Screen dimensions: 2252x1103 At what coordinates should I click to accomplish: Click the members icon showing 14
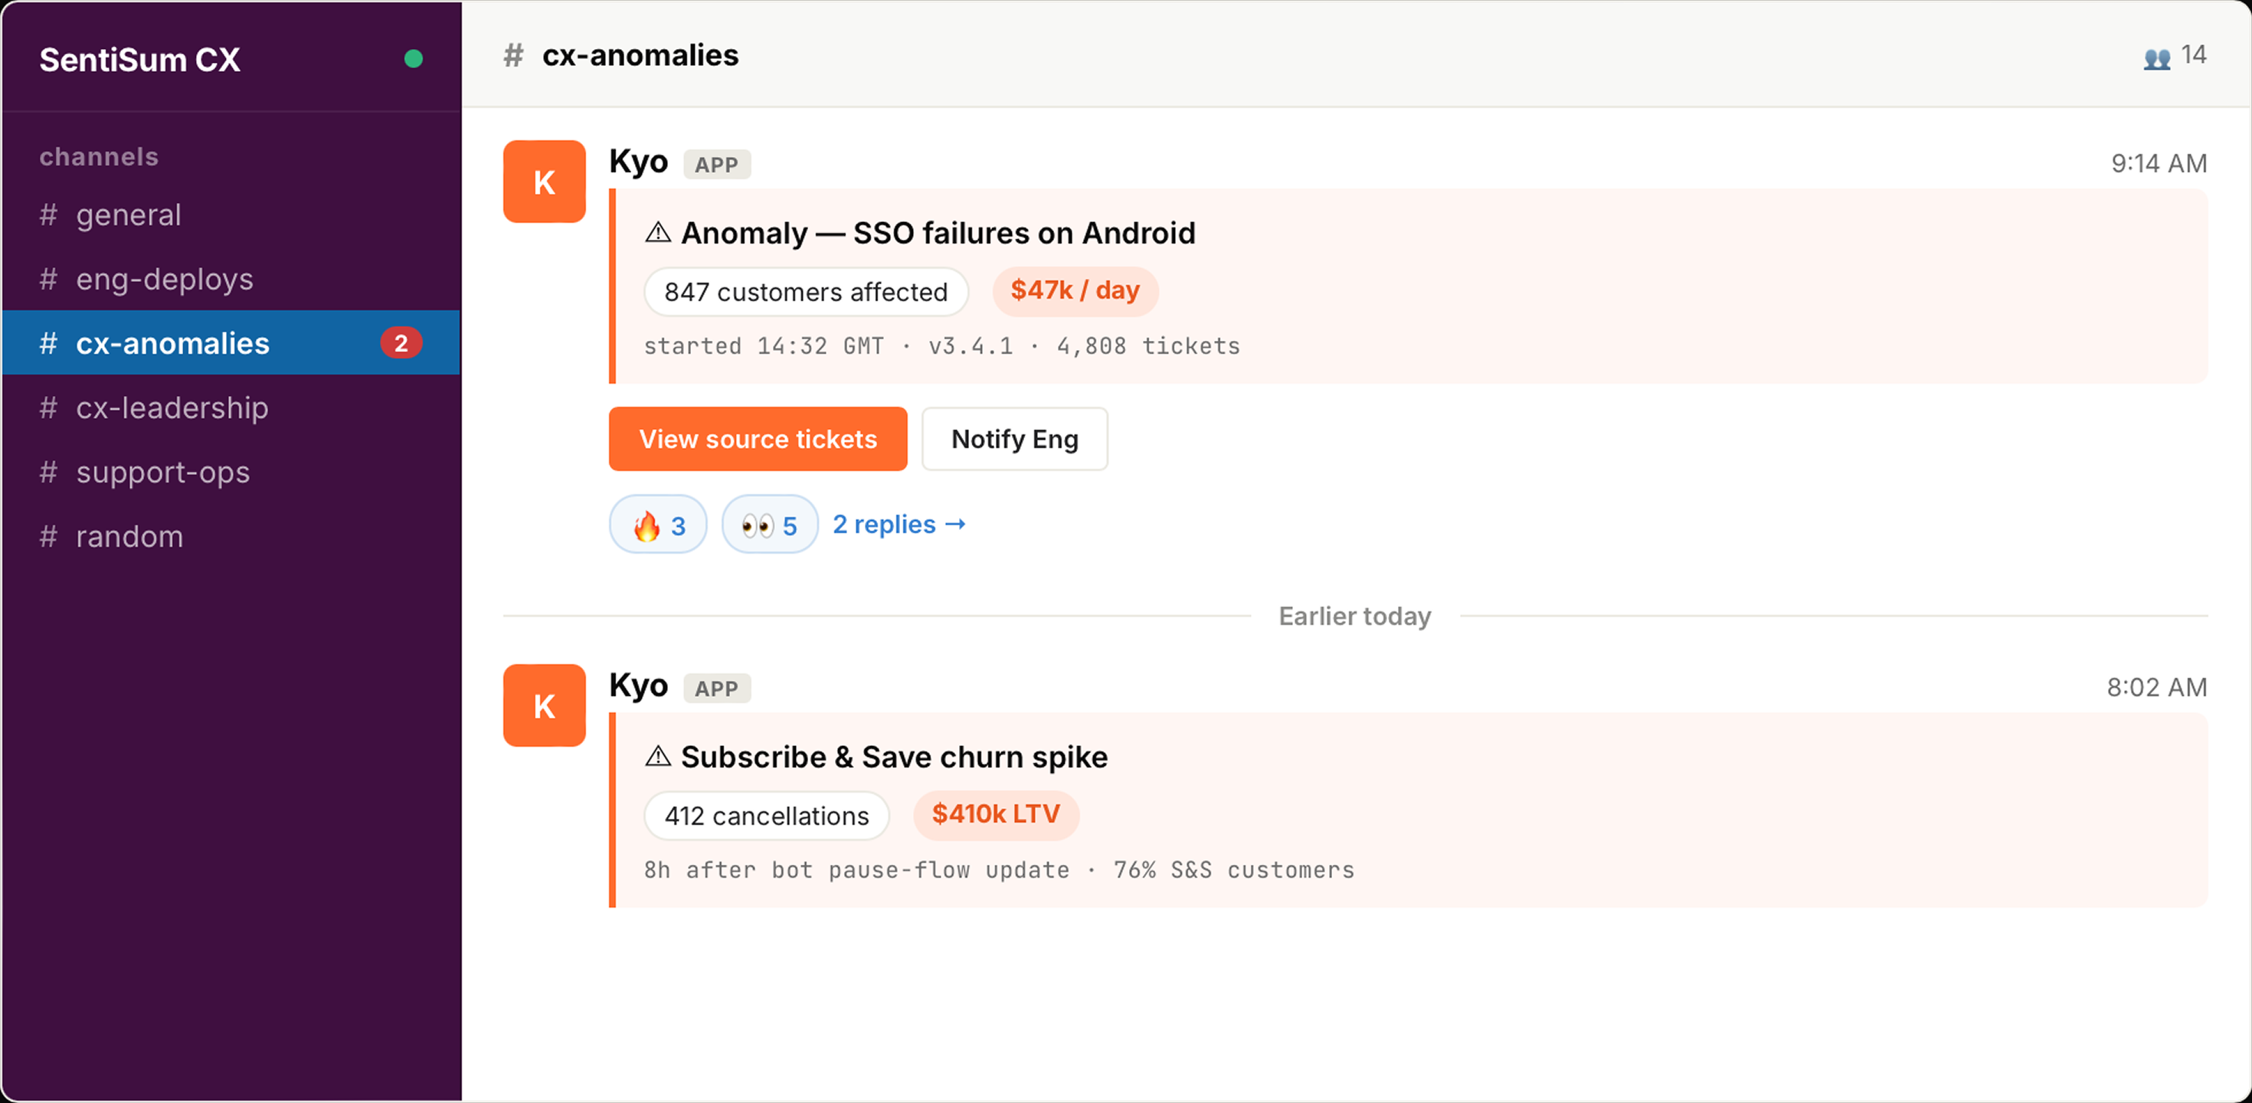click(x=2155, y=57)
